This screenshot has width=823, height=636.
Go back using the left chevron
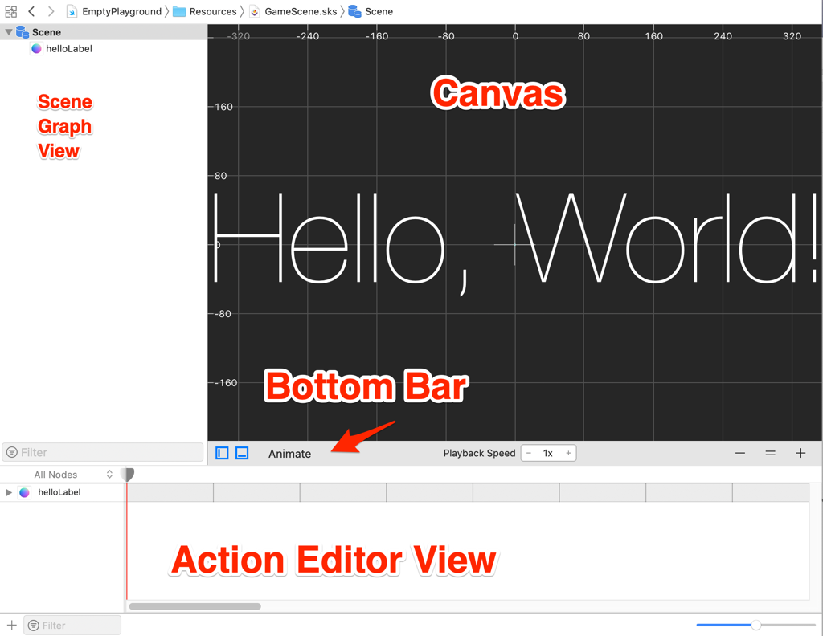[31, 11]
